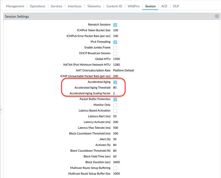Click the NAT Oversubscription Rate label
Image resolution: width=221 pixels, height=178 pixels.
tap(93, 70)
